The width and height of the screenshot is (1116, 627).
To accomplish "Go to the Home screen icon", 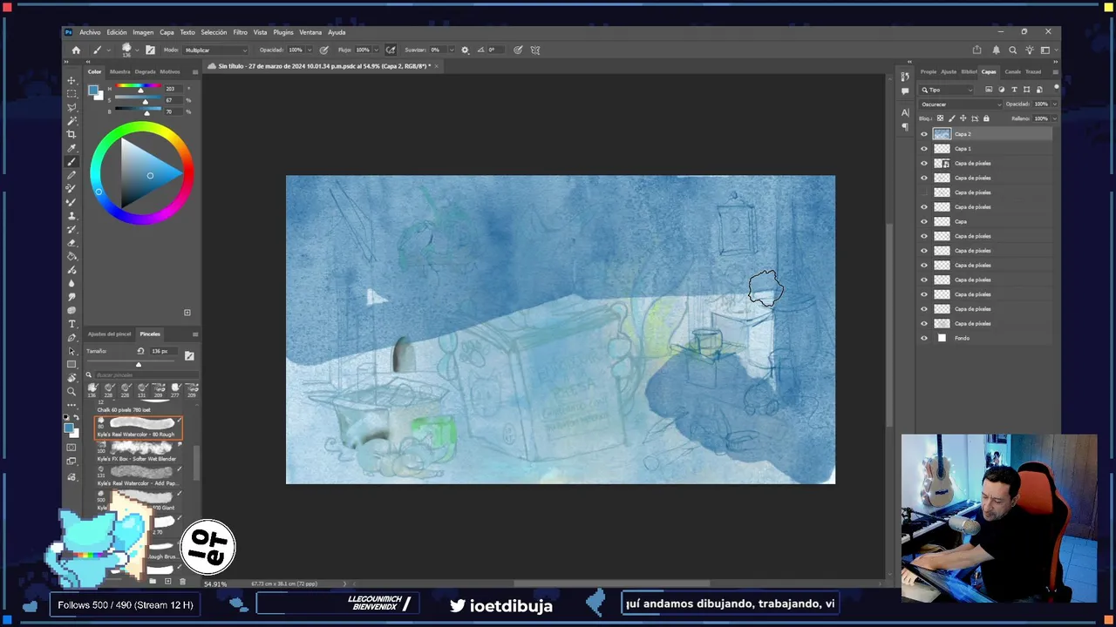I will pos(76,50).
